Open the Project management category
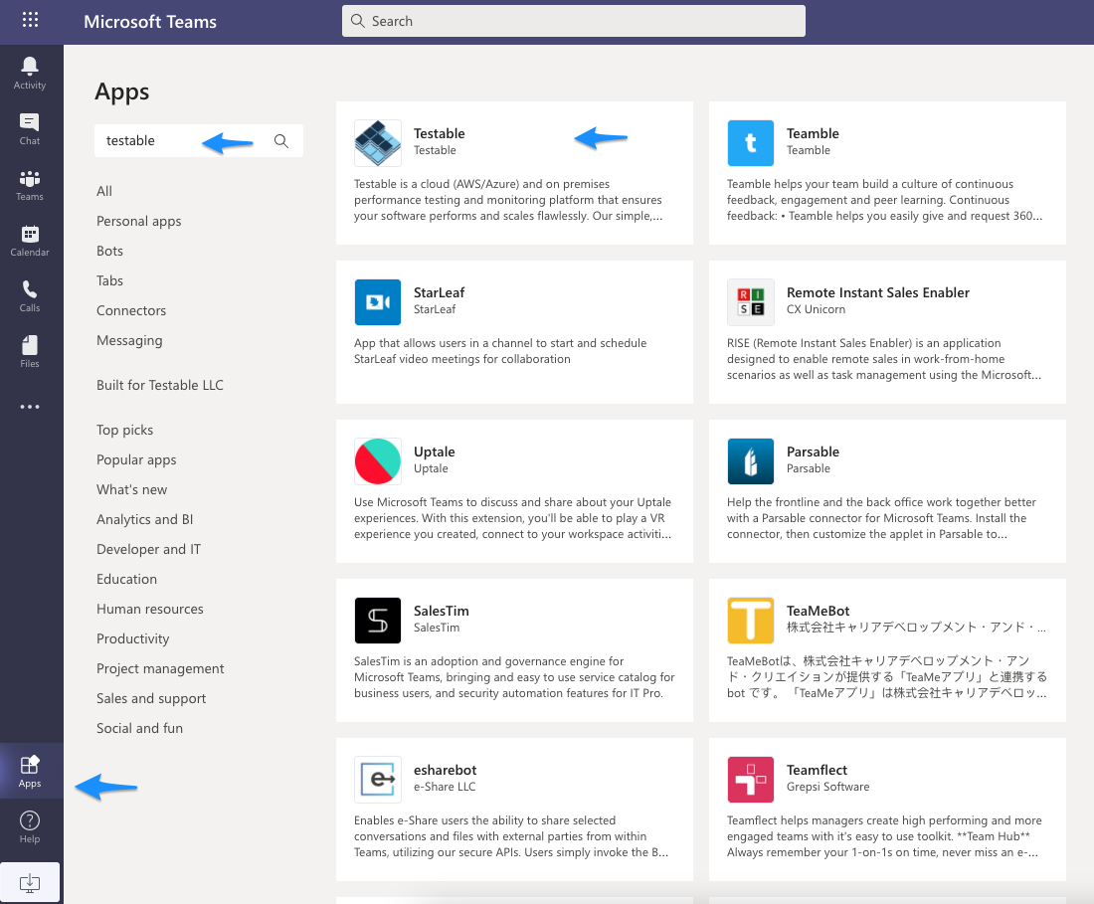The image size is (1094, 904). (x=160, y=669)
